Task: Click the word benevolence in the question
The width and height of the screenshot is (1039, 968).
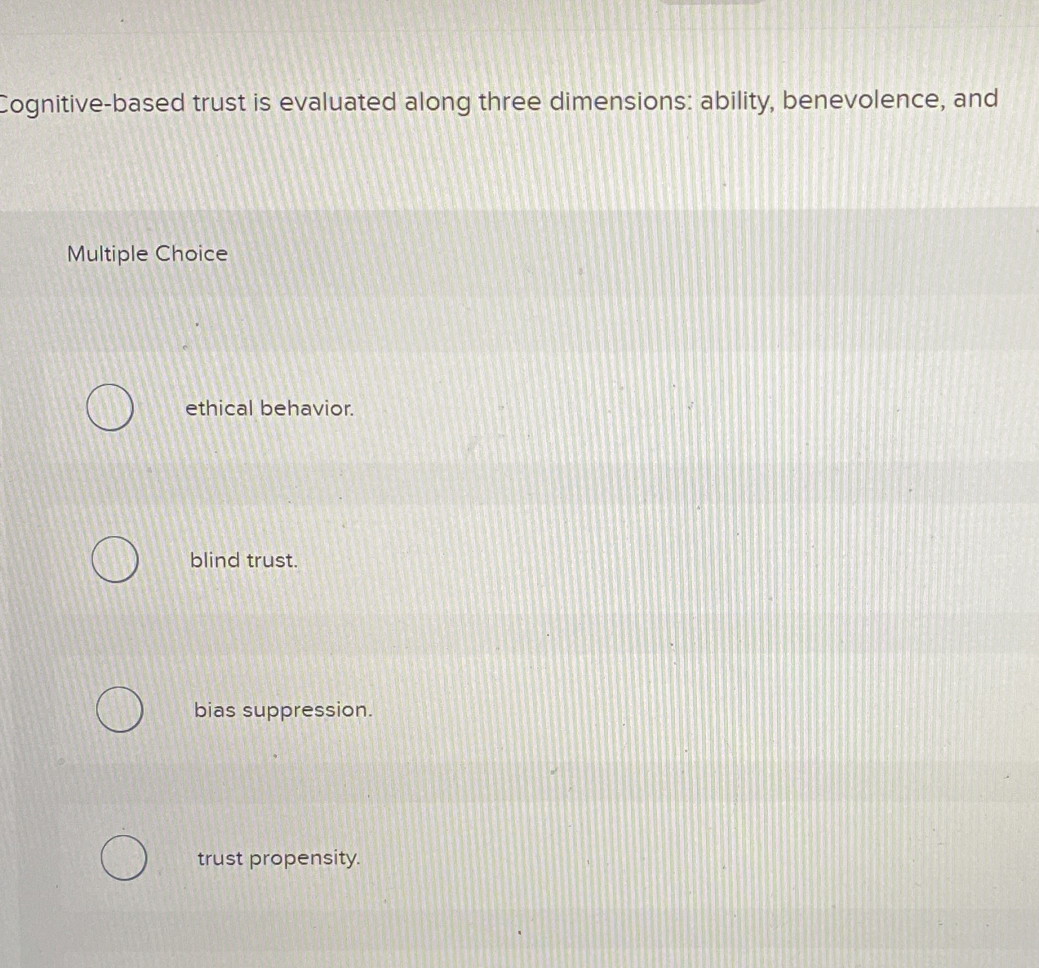Action: tap(862, 98)
